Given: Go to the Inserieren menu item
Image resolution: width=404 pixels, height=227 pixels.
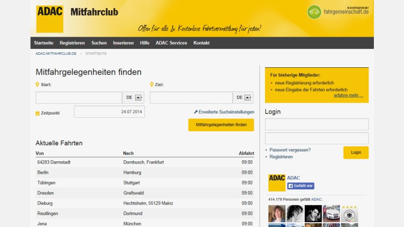Looking at the screenshot, I should point(123,42).
